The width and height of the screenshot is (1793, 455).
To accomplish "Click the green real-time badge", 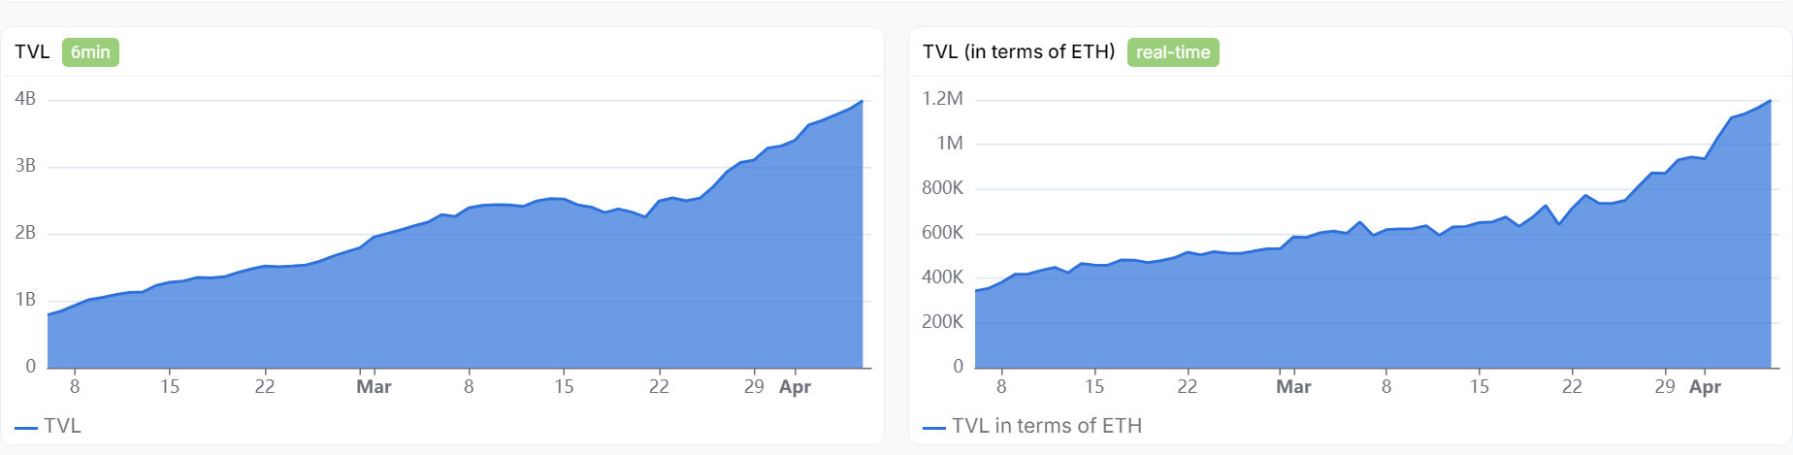I will [x=1172, y=52].
